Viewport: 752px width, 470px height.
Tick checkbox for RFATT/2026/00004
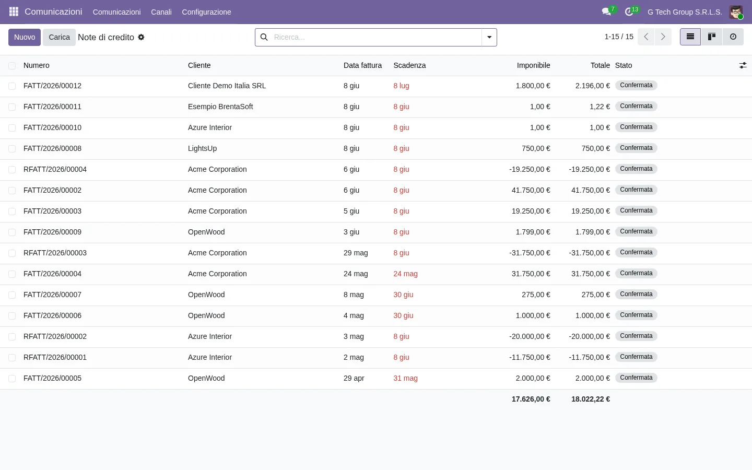[x=12, y=170]
